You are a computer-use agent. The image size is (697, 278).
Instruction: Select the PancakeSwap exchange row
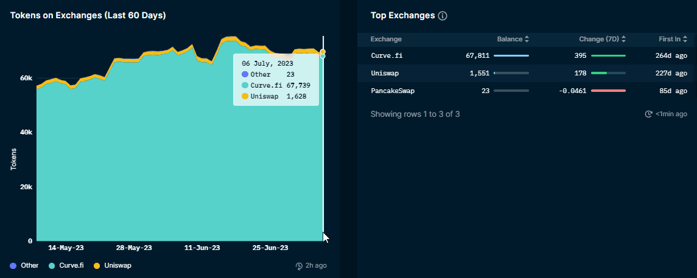(393, 91)
